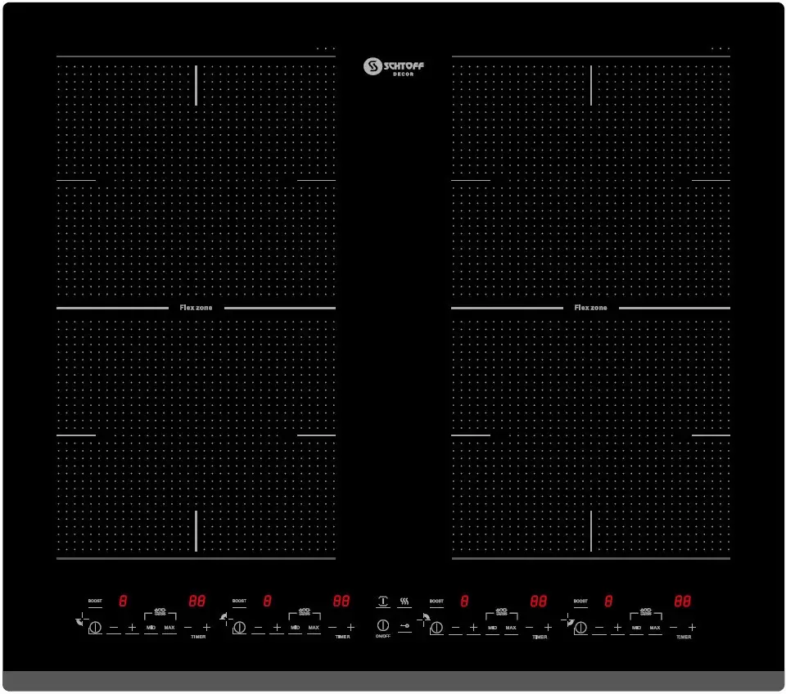Select the rear-left zone power dial icon
The image size is (786, 694).
click(240, 628)
